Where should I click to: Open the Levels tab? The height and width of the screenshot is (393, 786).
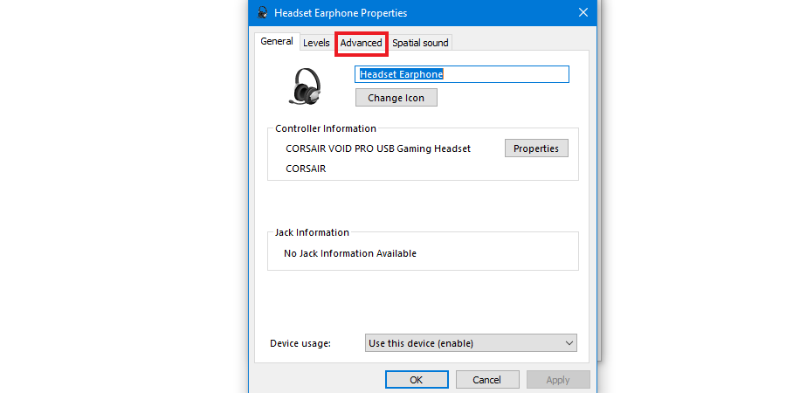(x=316, y=43)
